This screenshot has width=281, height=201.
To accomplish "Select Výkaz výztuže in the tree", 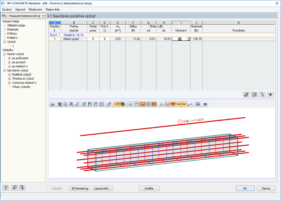I will [x=21, y=87].
